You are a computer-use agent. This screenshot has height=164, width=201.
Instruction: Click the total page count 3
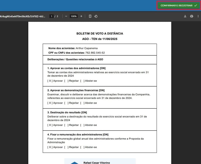coord(57,16)
